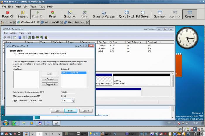This screenshot has width=205, height=136.
Task: Click Disk Management Send Feedback link
Action: (x=149, y=29)
